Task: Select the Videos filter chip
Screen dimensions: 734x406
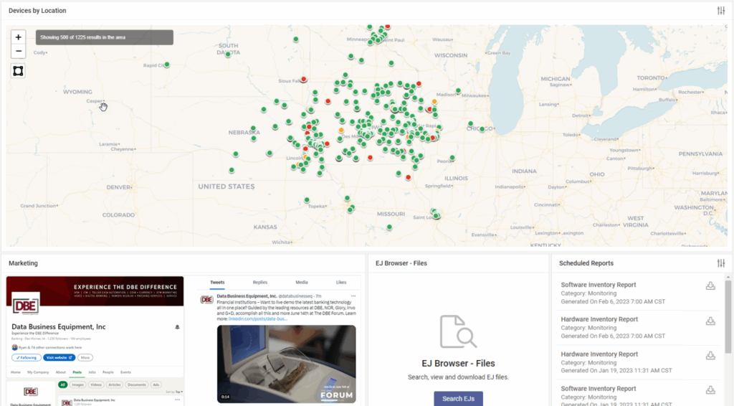Action: click(x=96, y=384)
